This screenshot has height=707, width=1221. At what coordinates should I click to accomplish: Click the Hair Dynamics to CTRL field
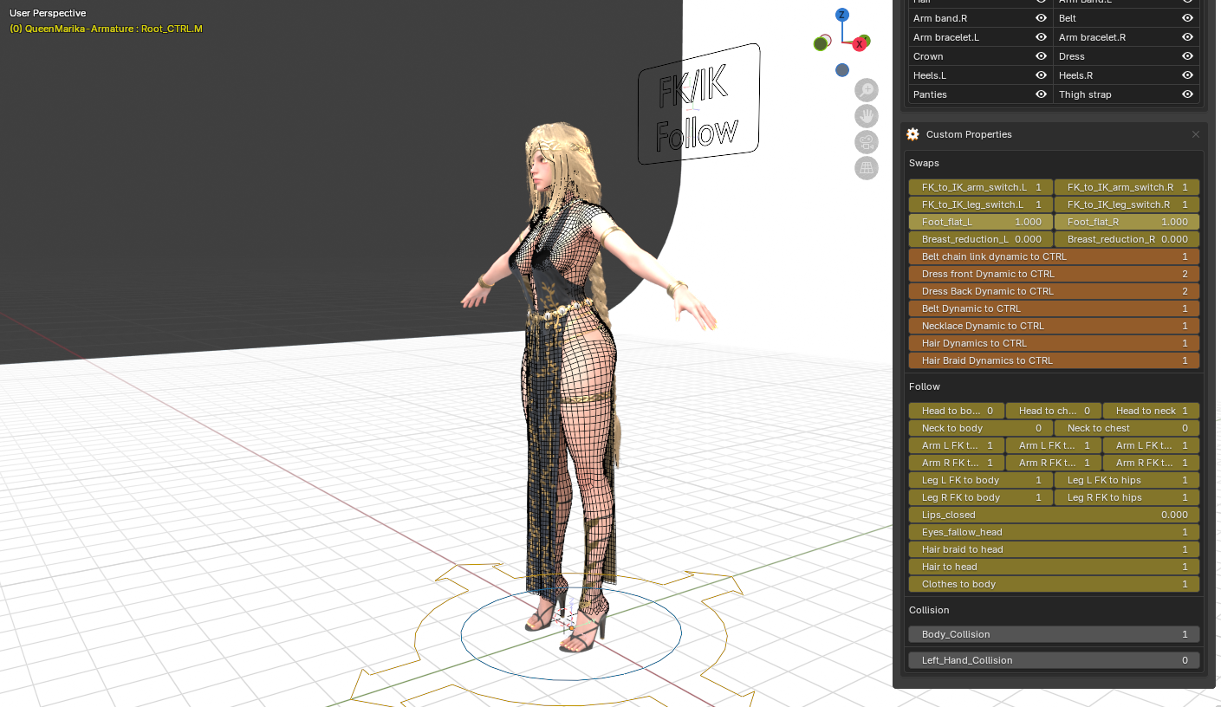click(1054, 343)
